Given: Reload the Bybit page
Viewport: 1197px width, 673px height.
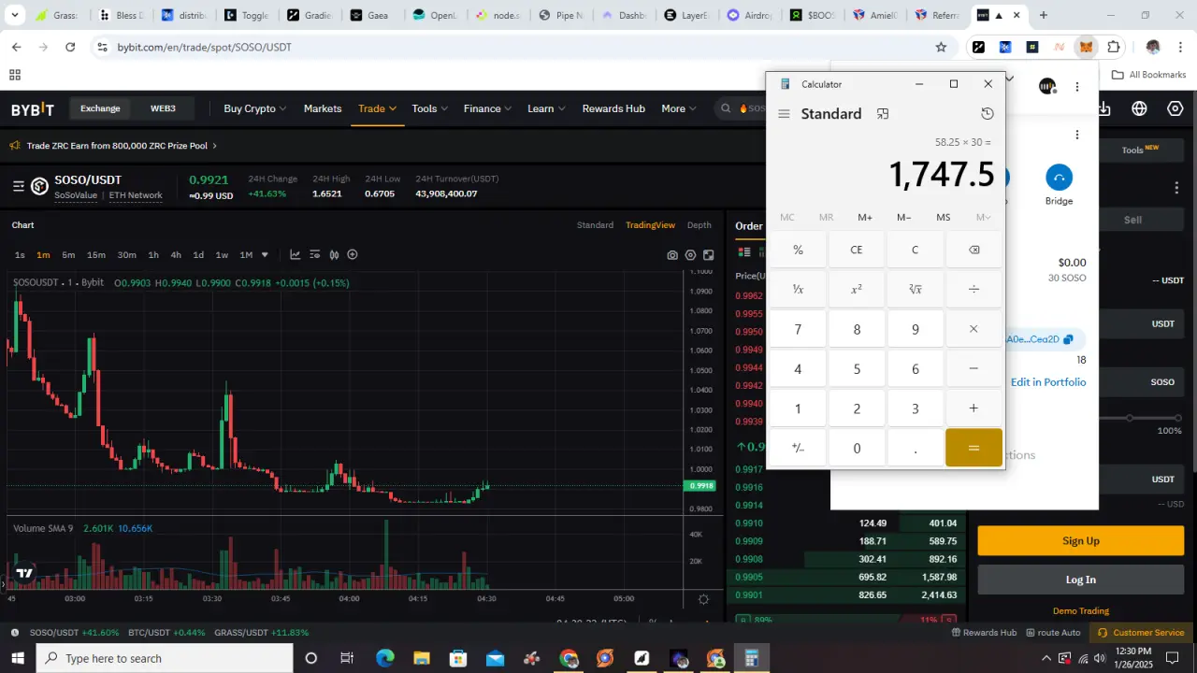Looking at the screenshot, I should [70, 47].
